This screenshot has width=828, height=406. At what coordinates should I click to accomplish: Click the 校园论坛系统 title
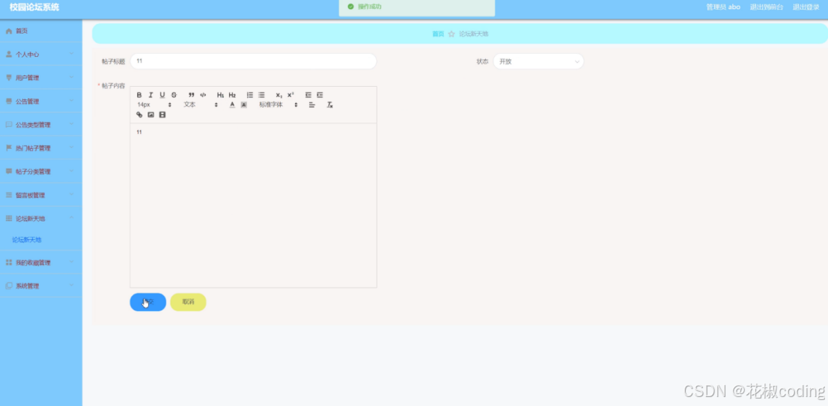coord(34,7)
